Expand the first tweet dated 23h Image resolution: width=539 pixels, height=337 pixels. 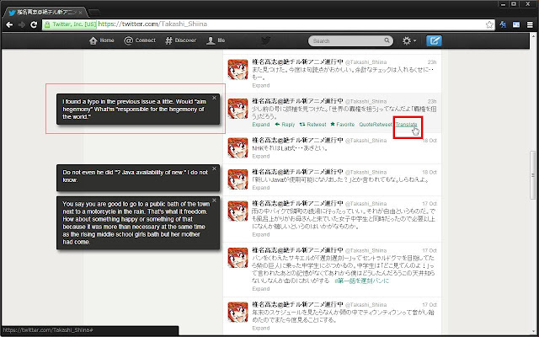click(261, 85)
